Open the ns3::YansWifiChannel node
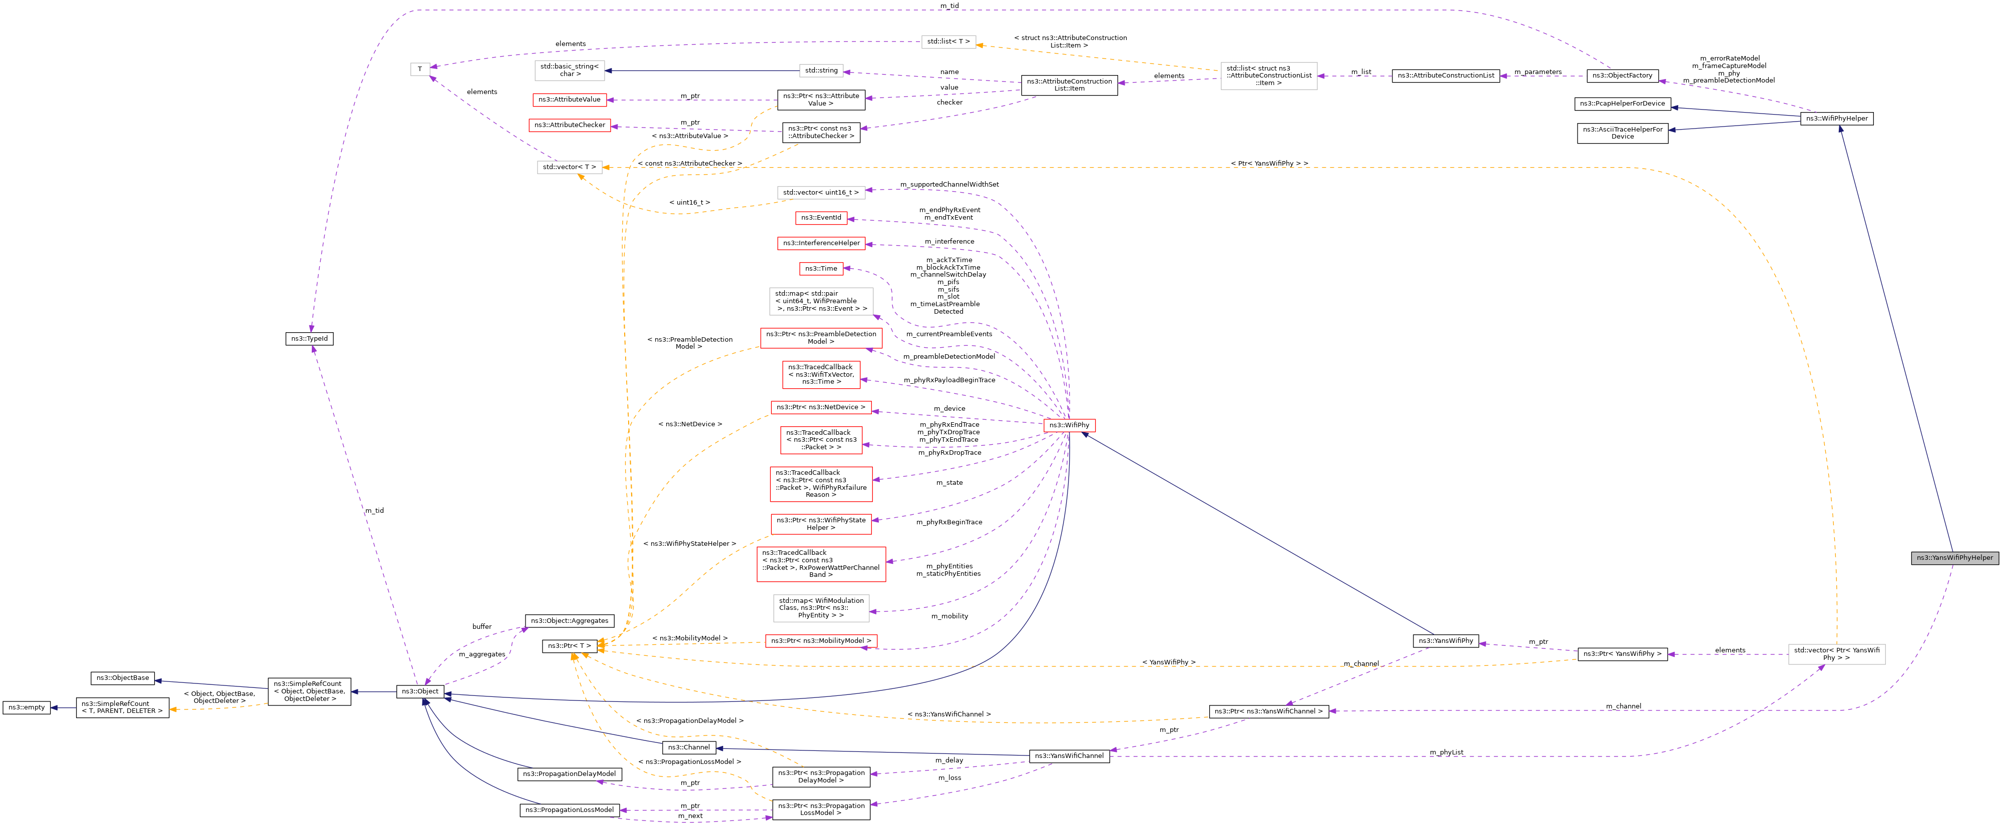 coord(1070,756)
